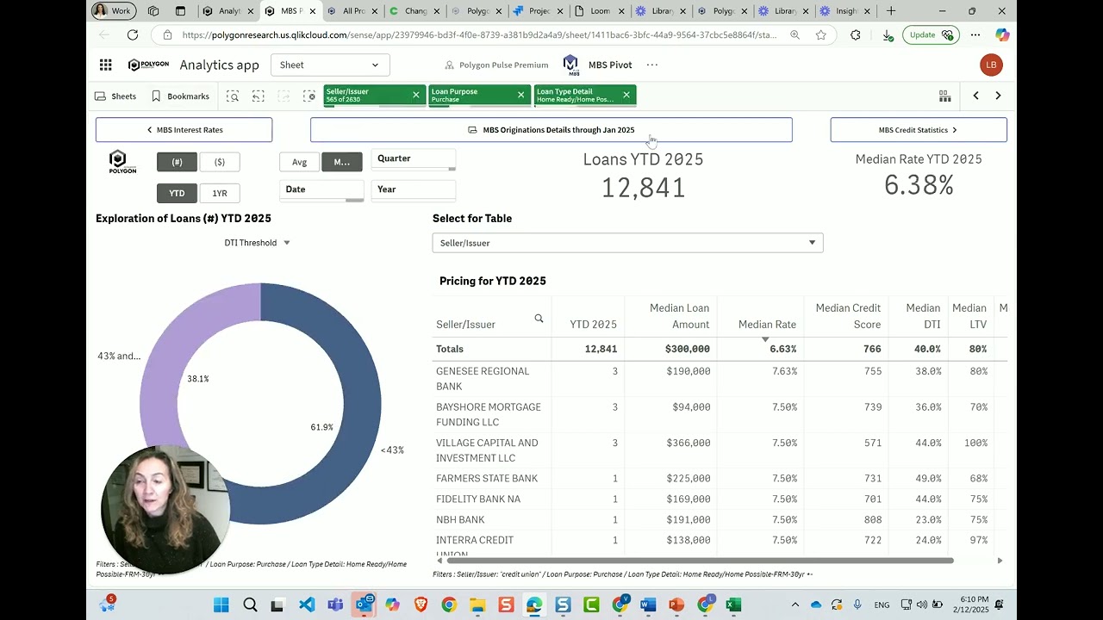Remove the Loan Purpose selection filter
This screenshot has height=620, width=1103.
tap(520, 95)
